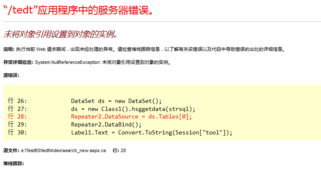Click the red line number 行 28
The image size is (321, 171).
tap(17, 117)
